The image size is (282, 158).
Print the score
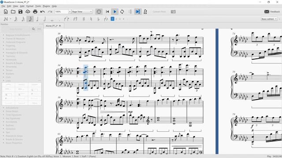coord(35,12)
